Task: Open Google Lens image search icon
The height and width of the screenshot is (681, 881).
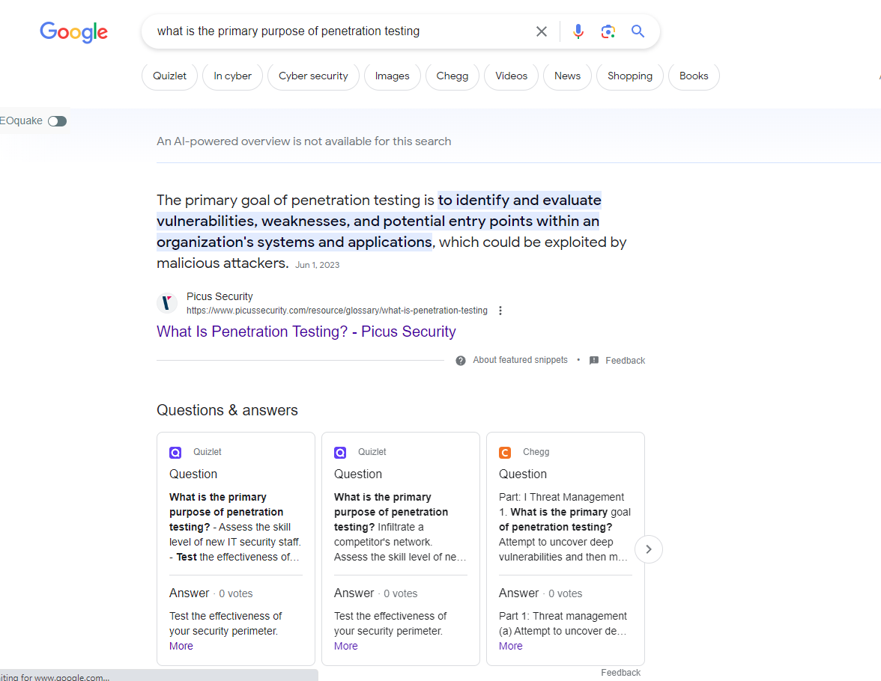Action: pyautogui.click(x=608, y=31)
